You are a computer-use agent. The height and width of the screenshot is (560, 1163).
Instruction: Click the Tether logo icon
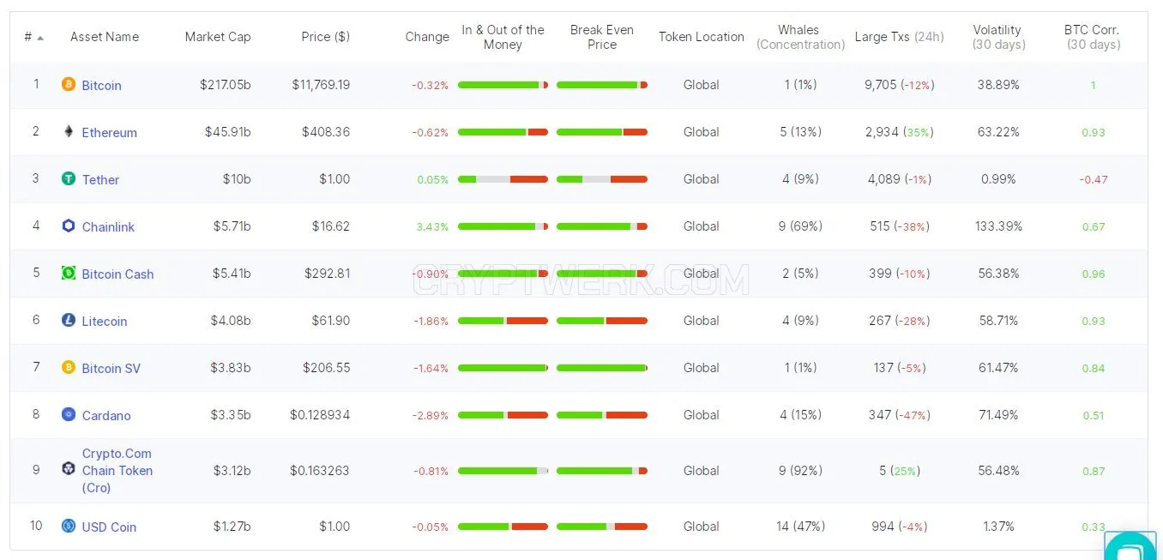pyautogui.click(x=69, y=178)
